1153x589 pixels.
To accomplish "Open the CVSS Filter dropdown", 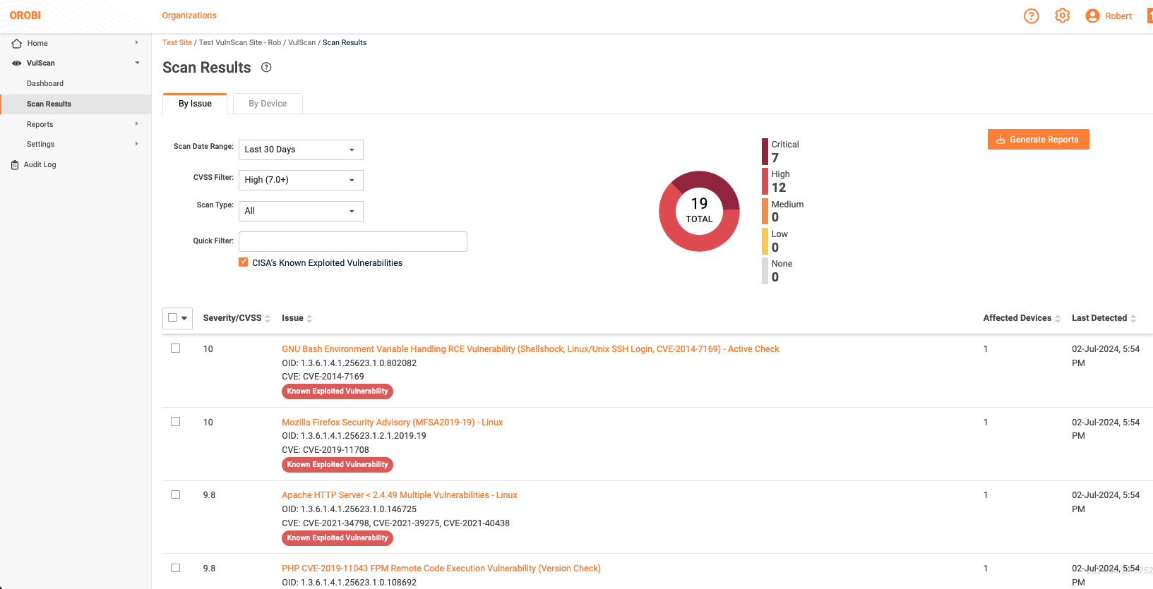I will click(301, 180).
